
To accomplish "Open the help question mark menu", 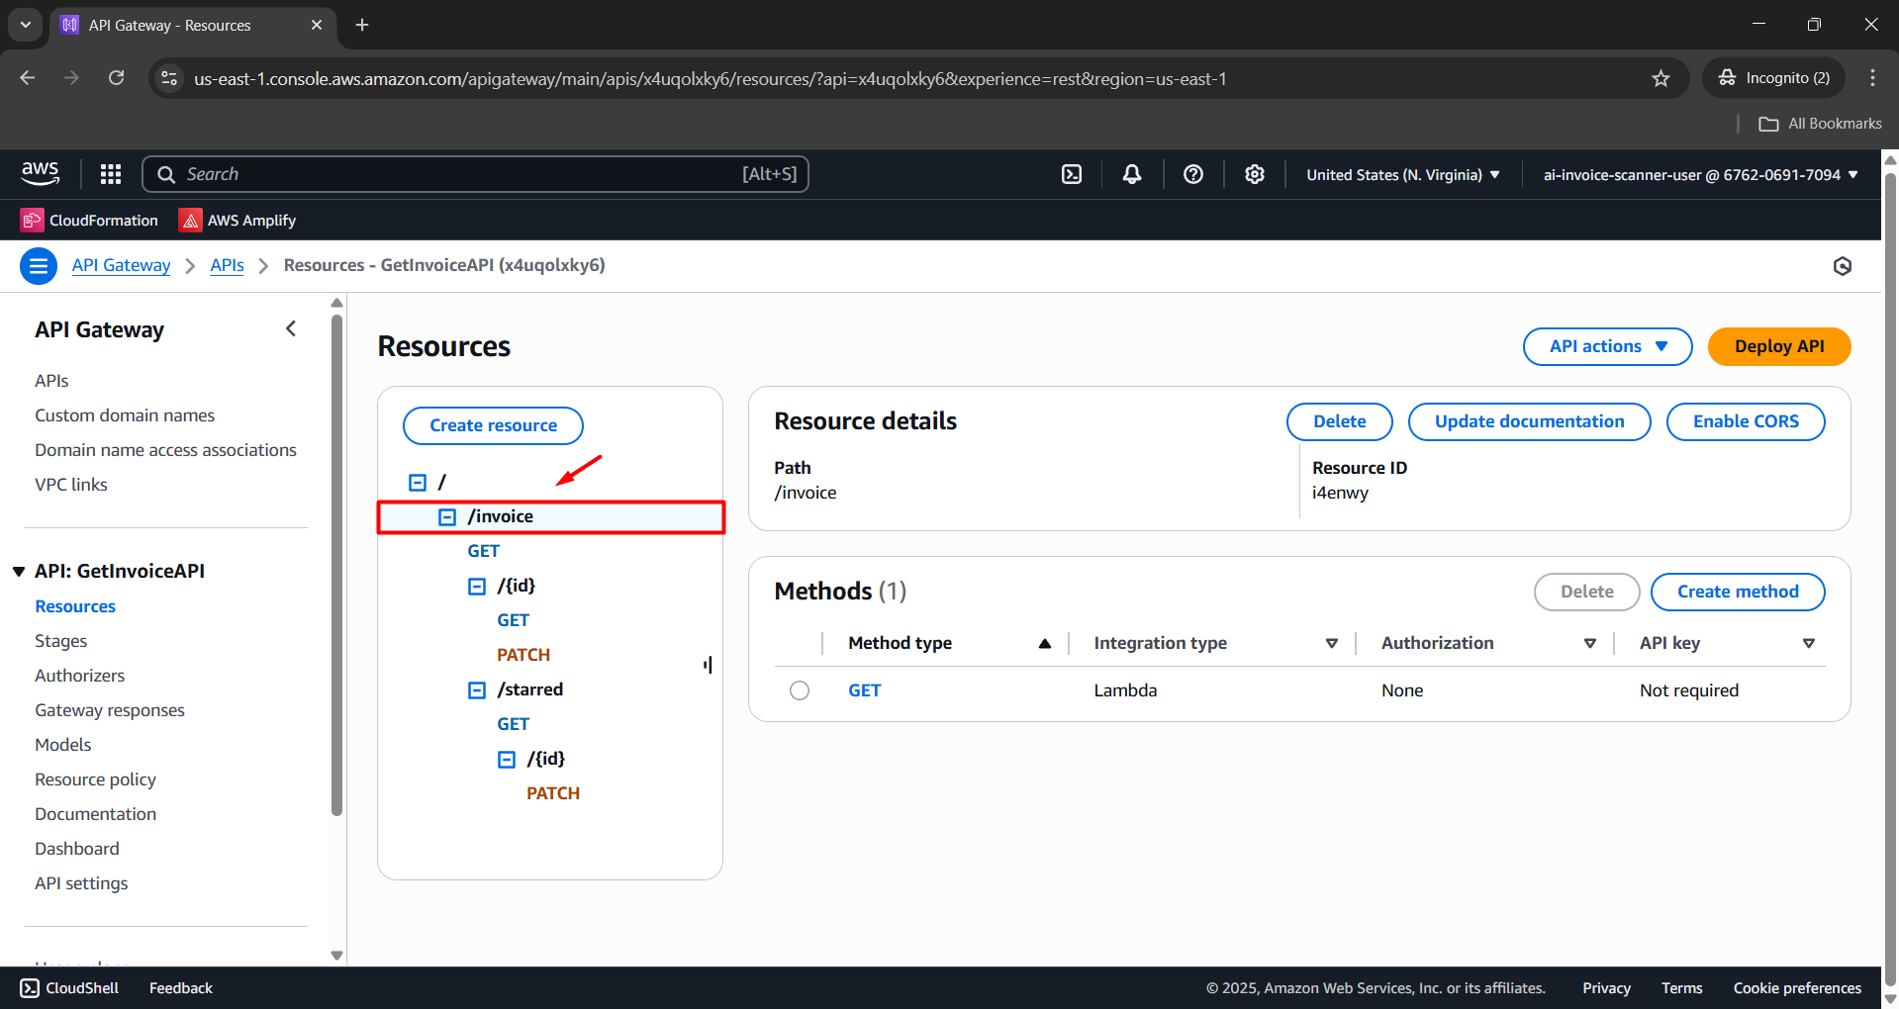I will pos(1193,174).
